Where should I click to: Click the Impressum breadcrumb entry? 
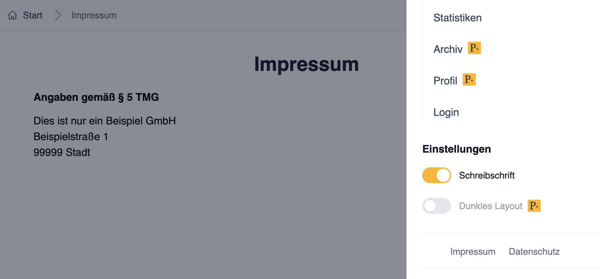(x=94, y=15)
